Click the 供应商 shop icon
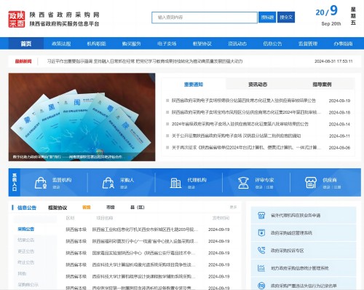Image resolution: width=364 pixels, height=290 pixels. tap(311, 183)
